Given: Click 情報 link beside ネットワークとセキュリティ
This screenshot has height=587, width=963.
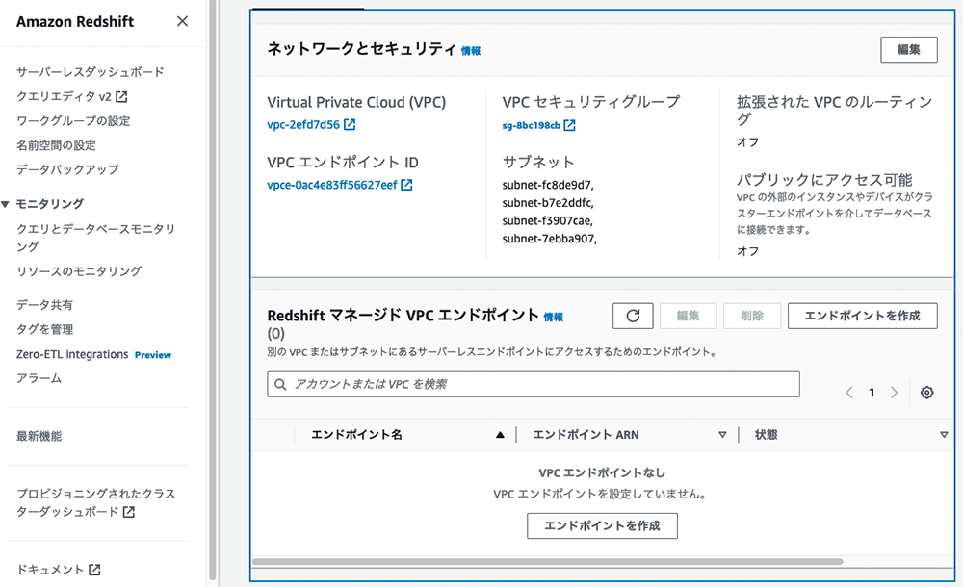Looking at the screenshot, I should pyautogui.click(x=471, y=51).
